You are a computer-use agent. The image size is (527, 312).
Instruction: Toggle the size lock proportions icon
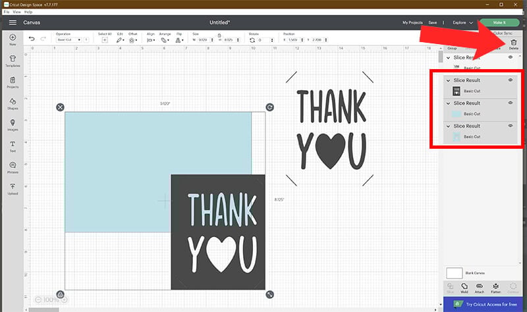click(x=219, y=36)
